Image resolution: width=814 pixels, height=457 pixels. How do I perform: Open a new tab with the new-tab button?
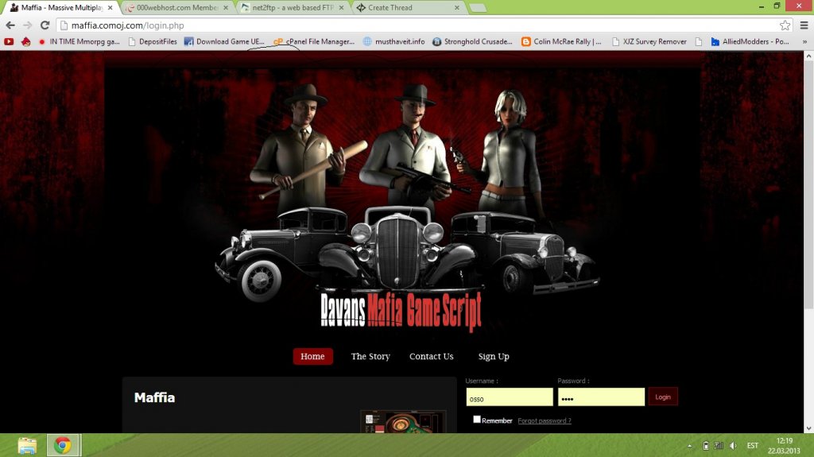(x=478, y=8)
